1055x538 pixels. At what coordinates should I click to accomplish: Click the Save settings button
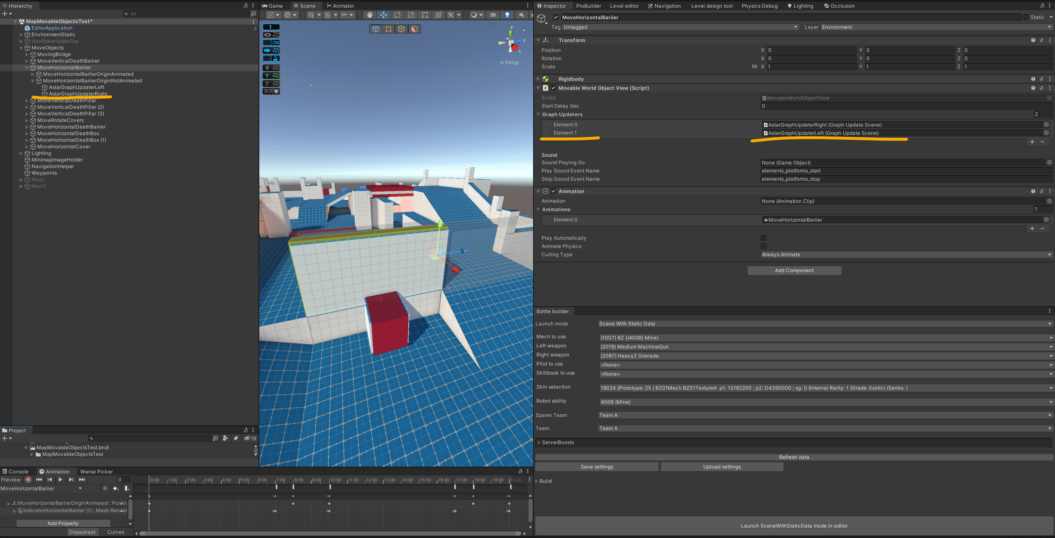click(x=597, y=467)
